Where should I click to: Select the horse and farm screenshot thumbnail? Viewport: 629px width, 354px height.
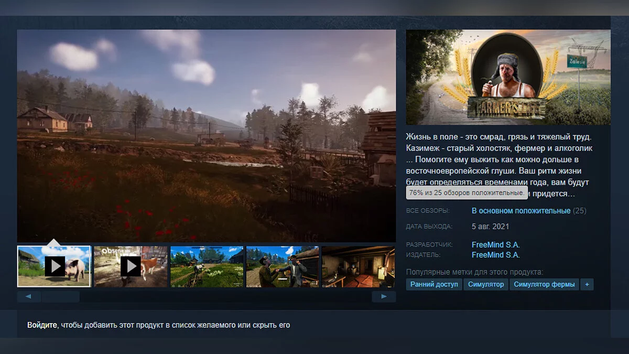pyautogui.click(x=207, y=266)
